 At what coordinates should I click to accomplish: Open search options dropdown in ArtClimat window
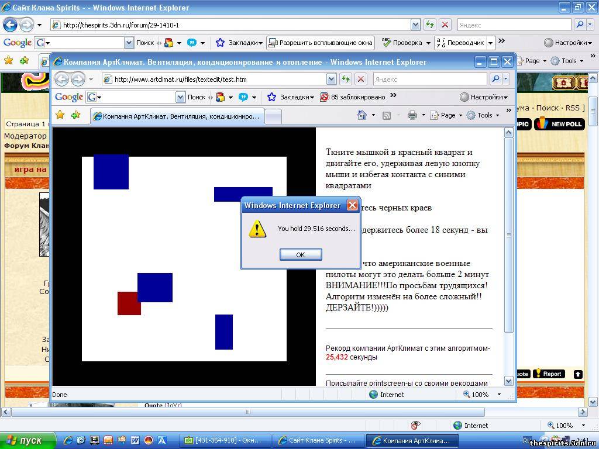506,79
